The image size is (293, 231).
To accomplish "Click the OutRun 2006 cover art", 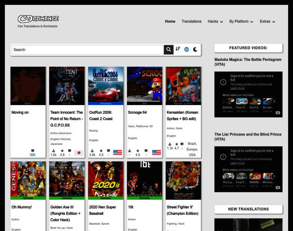I will pos(106,84).
